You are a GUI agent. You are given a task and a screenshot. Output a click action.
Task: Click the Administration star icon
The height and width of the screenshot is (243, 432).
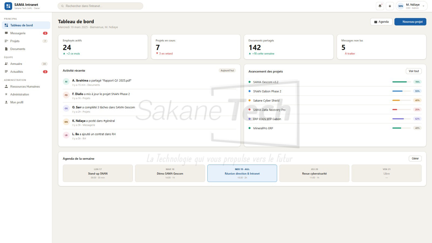6,94
